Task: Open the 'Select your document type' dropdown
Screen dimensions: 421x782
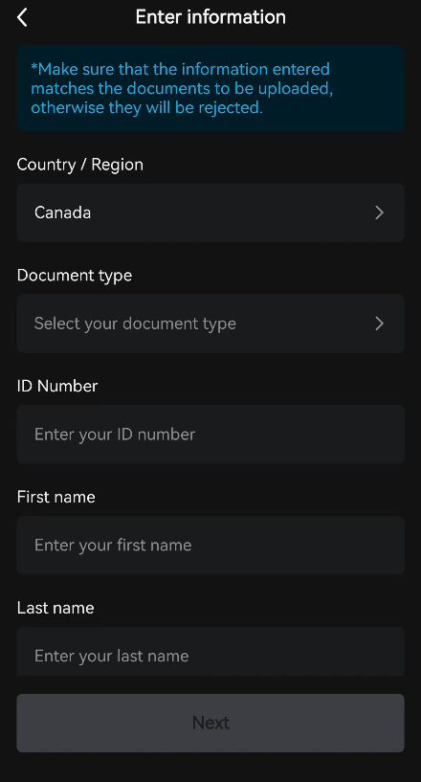Action: coord(210,324)
